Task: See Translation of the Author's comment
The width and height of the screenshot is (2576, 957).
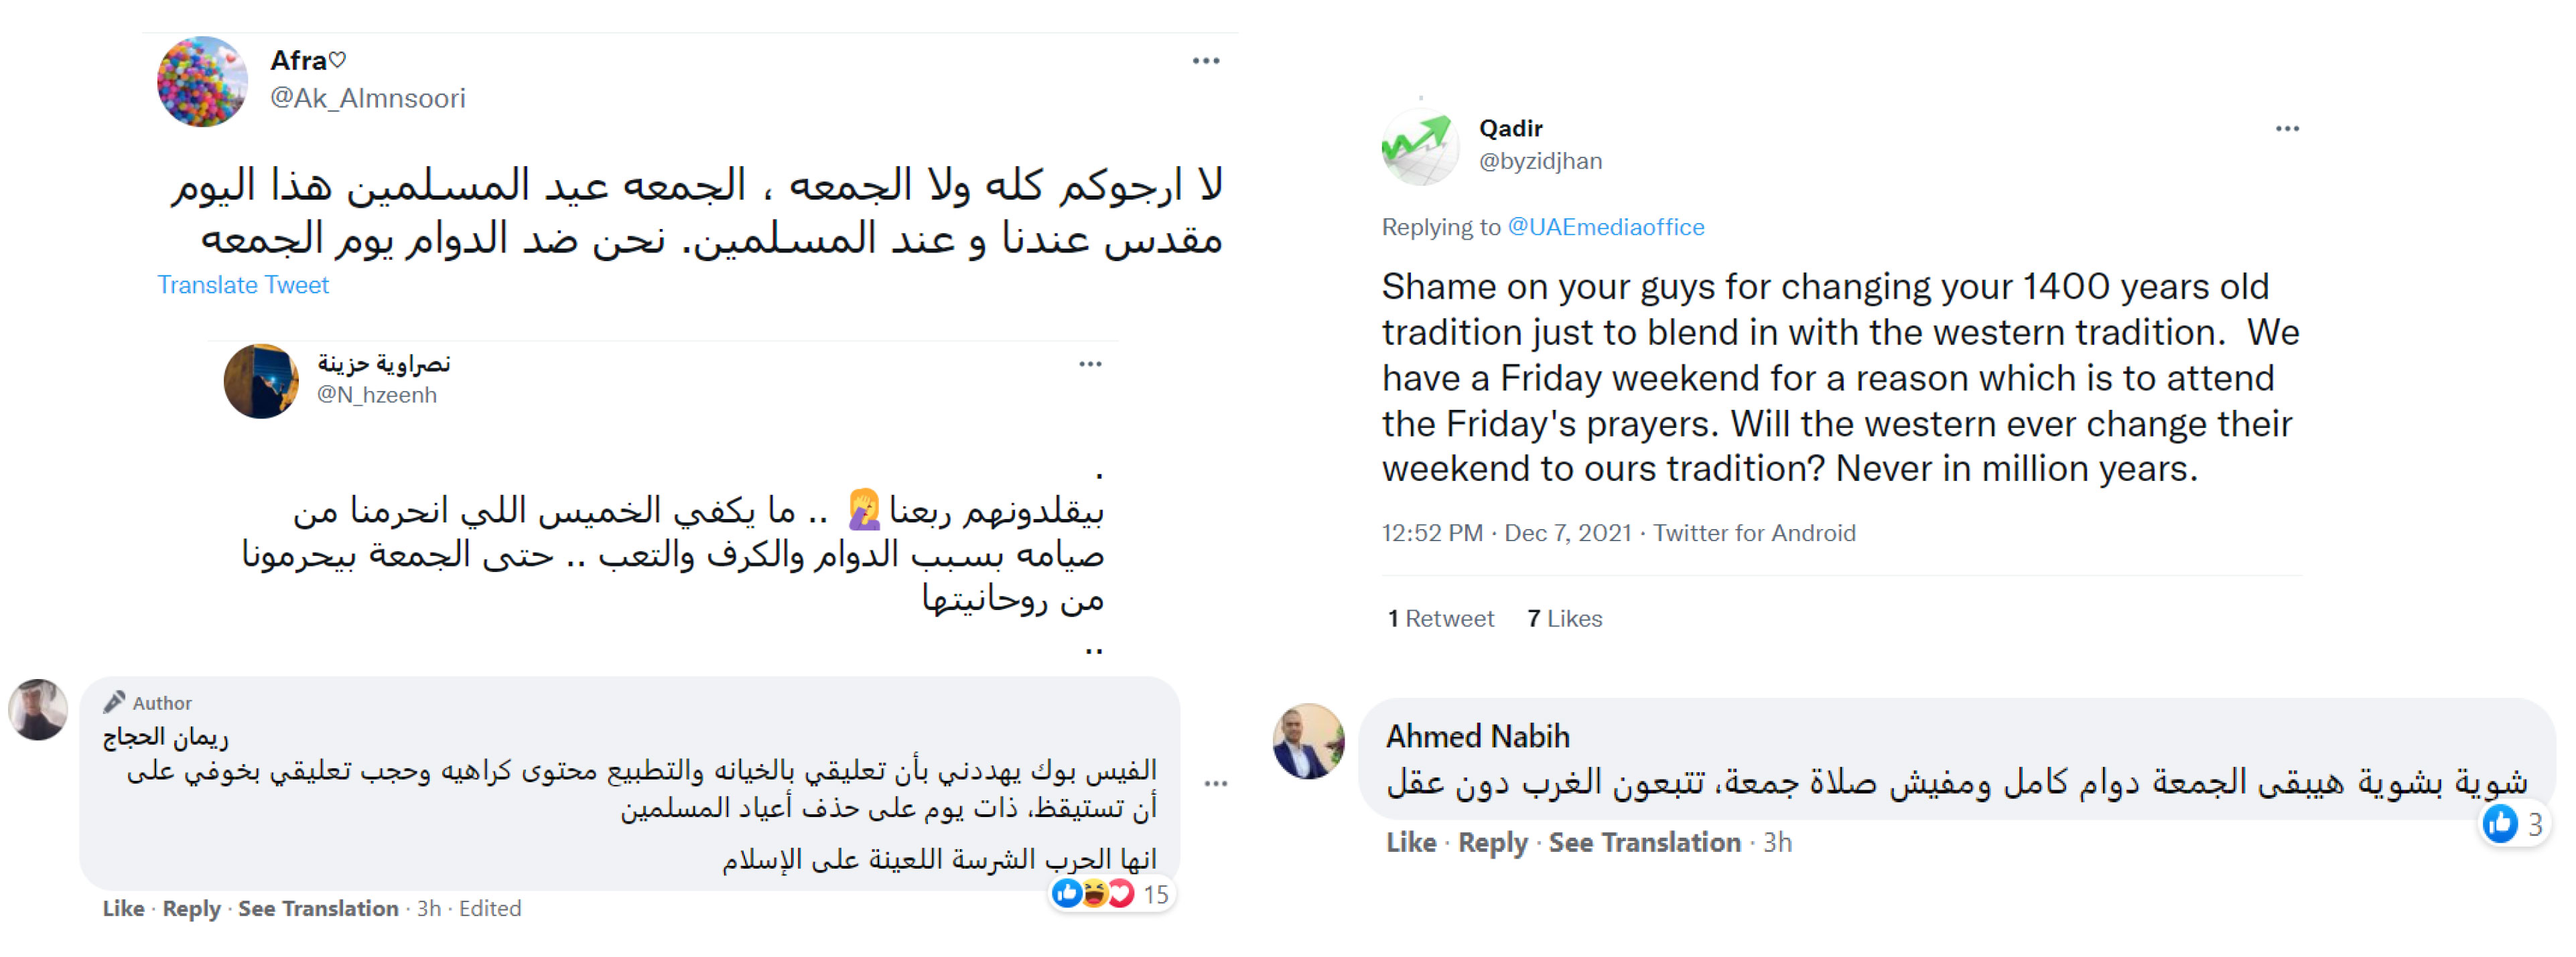Action: click(x=318, y=908)
